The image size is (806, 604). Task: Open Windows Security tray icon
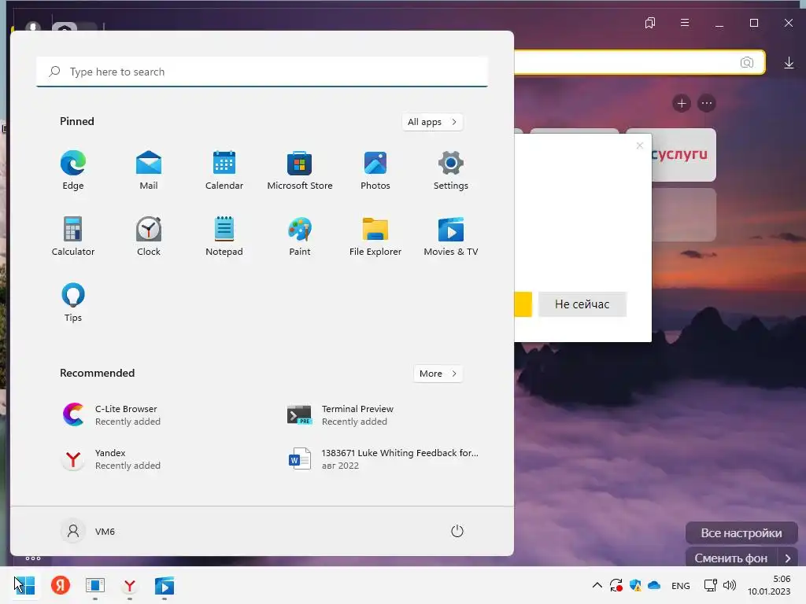(635, 585)
